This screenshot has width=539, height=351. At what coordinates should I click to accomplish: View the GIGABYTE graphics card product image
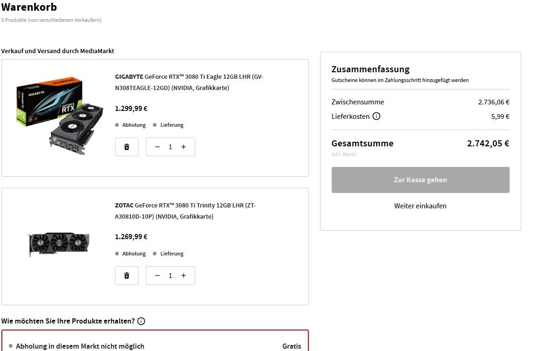pos(60,116)
